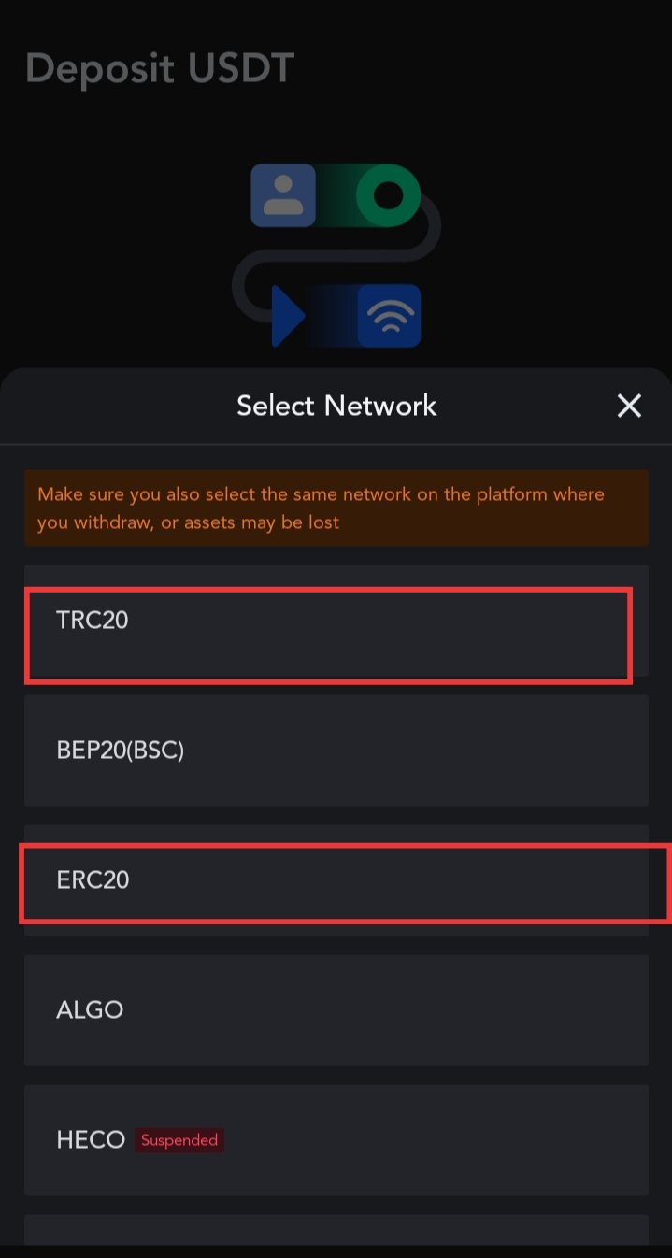The image size is (672, 1258).
Task: Click the red Suspended badge
Action: click(179, 1140)
